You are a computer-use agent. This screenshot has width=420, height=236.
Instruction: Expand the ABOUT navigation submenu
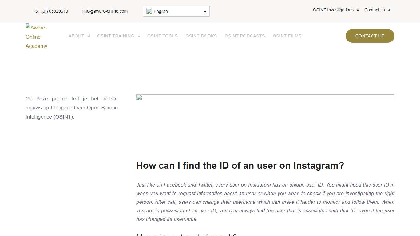click(76, 36)
